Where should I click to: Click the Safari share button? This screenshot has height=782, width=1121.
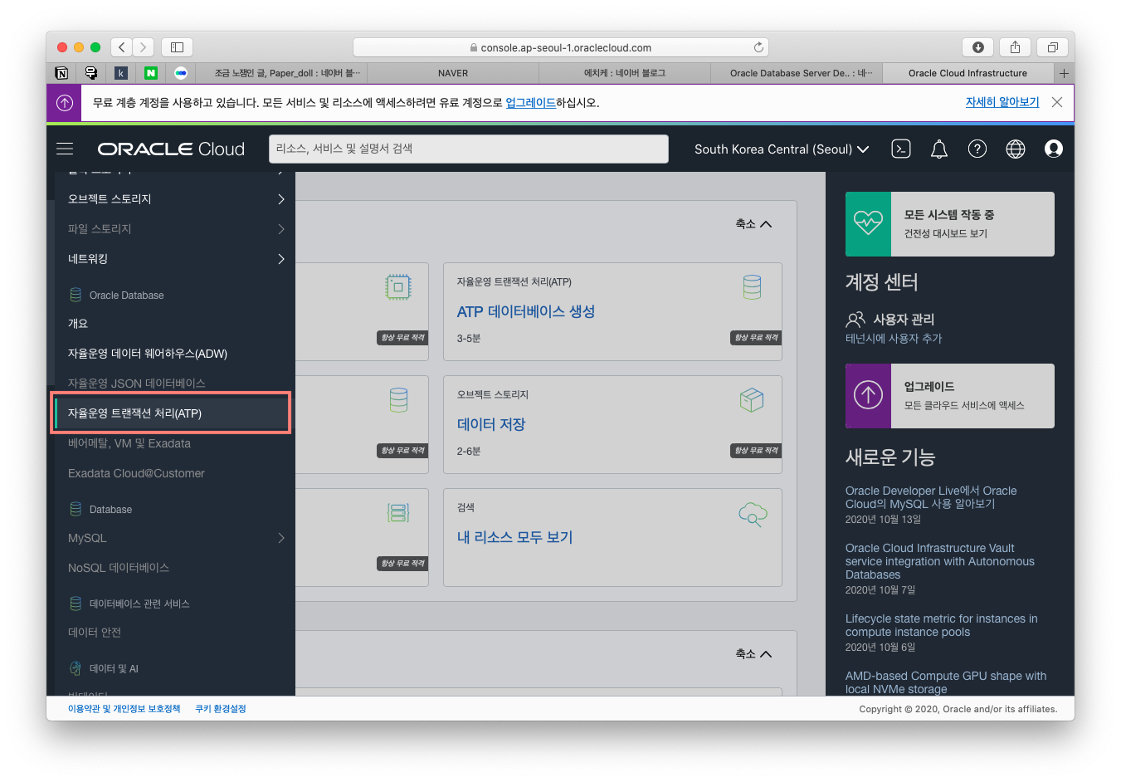click(x=1015, y=47)
